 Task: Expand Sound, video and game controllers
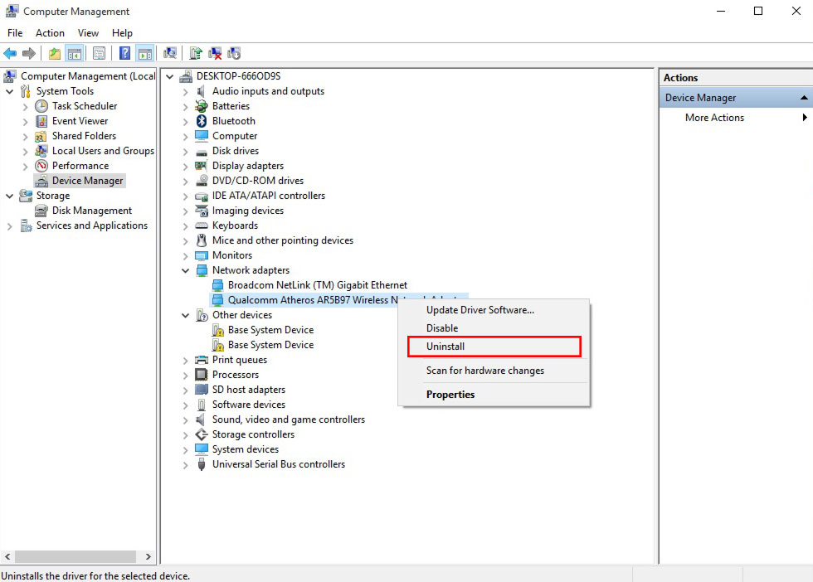coord(186,420)
